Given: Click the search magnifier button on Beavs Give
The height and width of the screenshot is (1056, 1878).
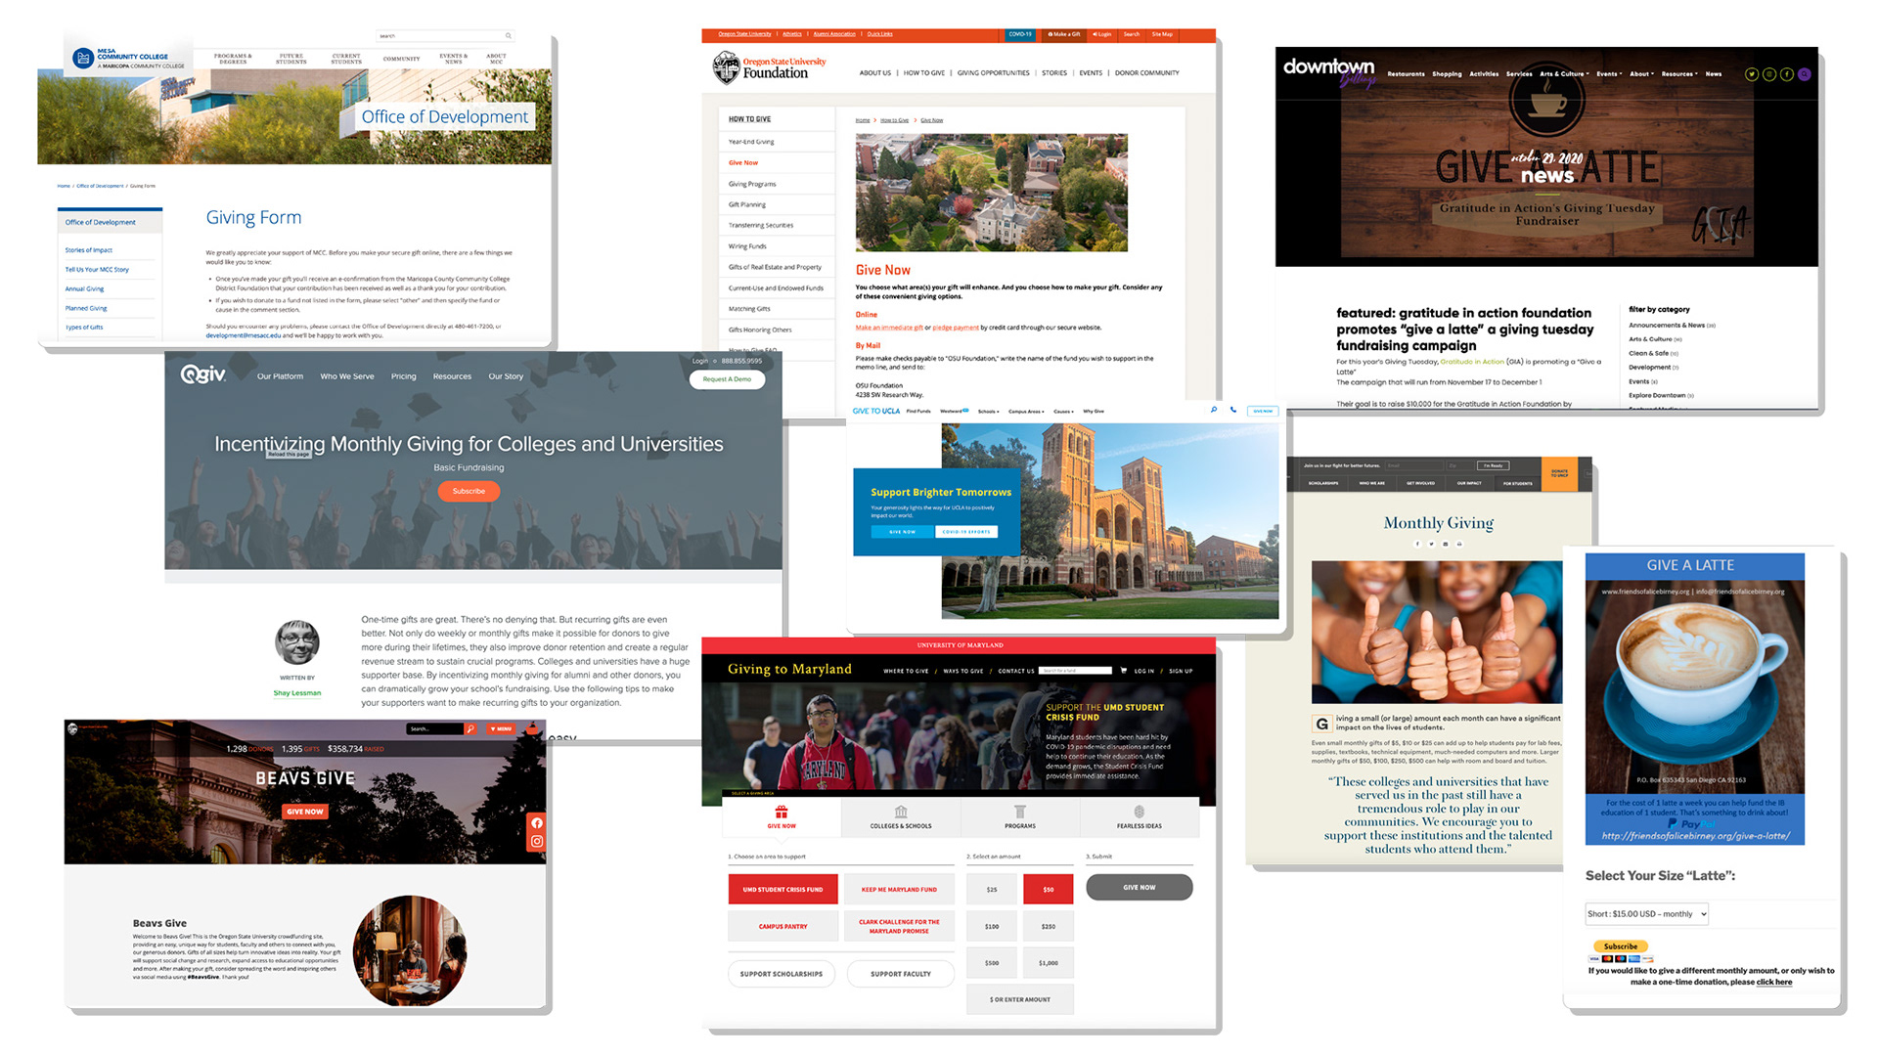Looking at the screenshot, I should [x=470, y=728].
